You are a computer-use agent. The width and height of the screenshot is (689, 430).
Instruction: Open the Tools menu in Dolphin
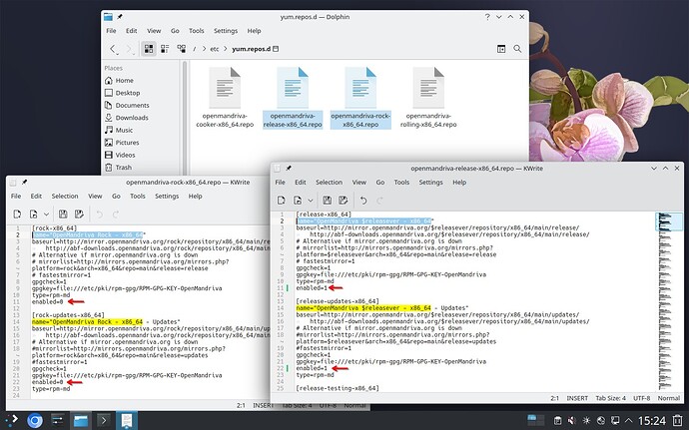(197, 31)
